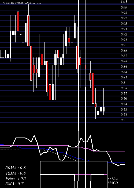Viewport: 134px width, 188px height.
Task: Click the 5MA : 0.7 readout
Action: point(14,184)
